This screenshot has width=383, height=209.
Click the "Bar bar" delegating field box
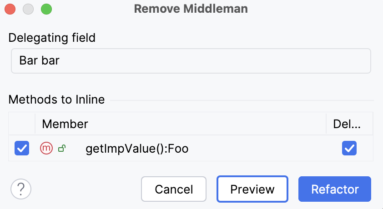pos(191,61)
